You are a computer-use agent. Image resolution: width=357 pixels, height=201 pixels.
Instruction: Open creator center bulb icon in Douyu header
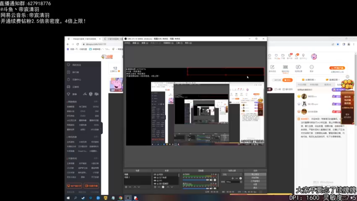(x=303, y=55)
